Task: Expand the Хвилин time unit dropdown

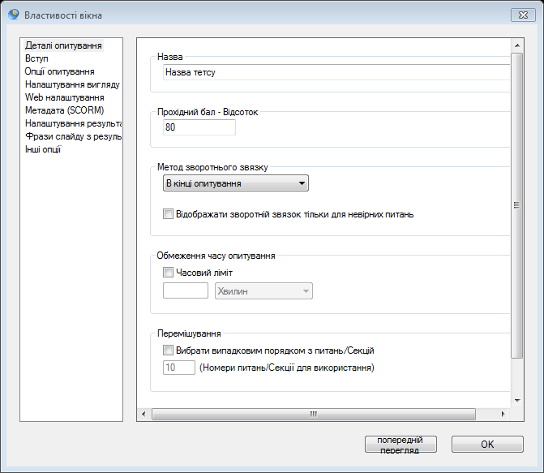Action: pos(263,291)
